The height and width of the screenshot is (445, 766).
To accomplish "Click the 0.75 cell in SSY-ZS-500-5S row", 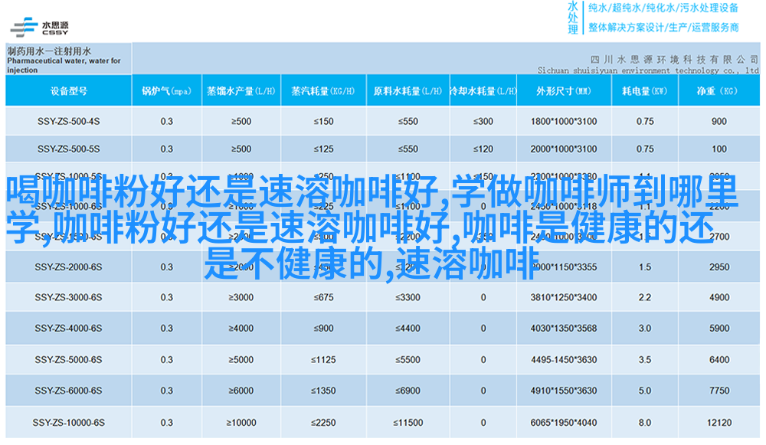I will (645, 149).
